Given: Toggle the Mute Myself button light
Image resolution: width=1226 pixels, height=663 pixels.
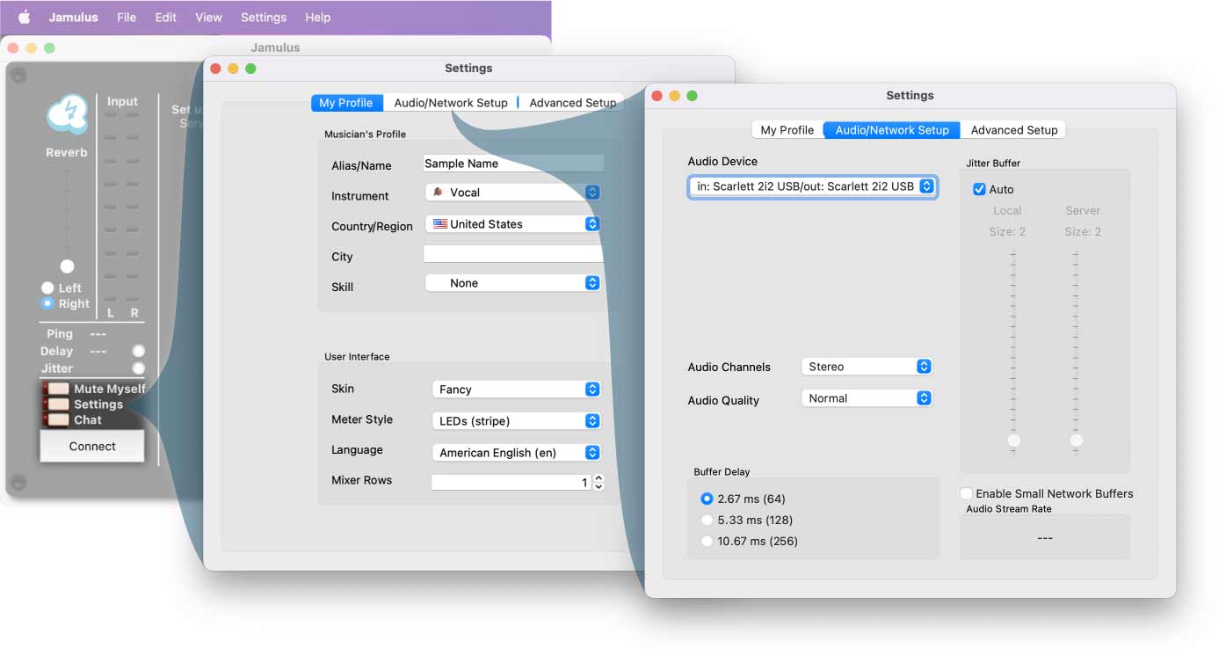Looking at the screenshot, I should coord(58,389).
